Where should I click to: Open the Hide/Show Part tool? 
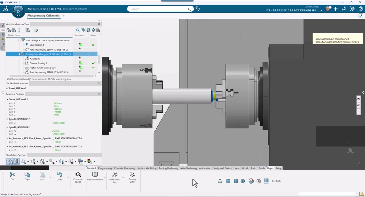coord(114,175)
